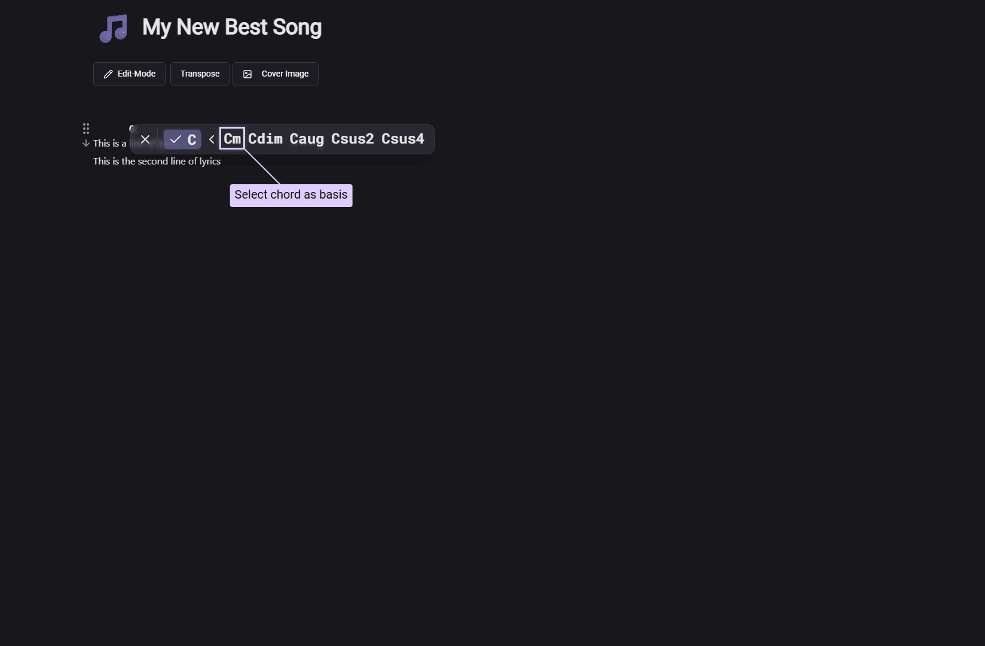
Task: Close the chord picker with the X icon
Action: coord(145,139)
